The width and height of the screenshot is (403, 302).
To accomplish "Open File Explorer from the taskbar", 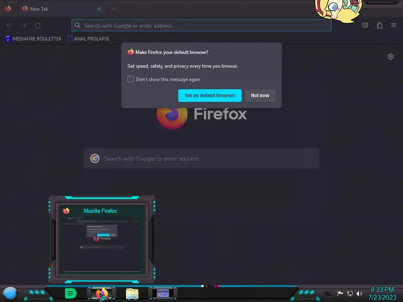I will tap(132, 294).
